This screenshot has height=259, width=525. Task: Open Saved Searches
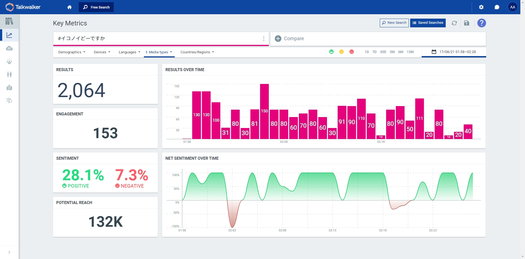pyautogui.click(x=428, y=23)
